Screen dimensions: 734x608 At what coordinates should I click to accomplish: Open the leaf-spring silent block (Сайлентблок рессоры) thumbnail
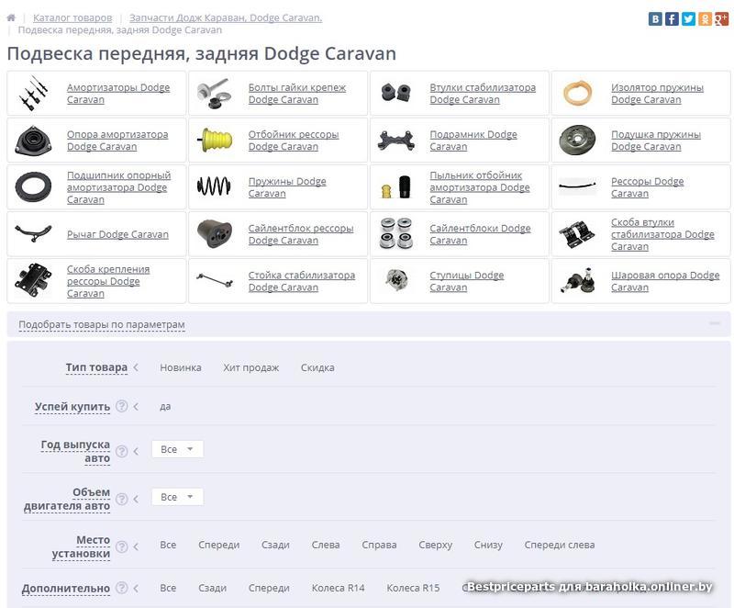[x=215, y=233]
